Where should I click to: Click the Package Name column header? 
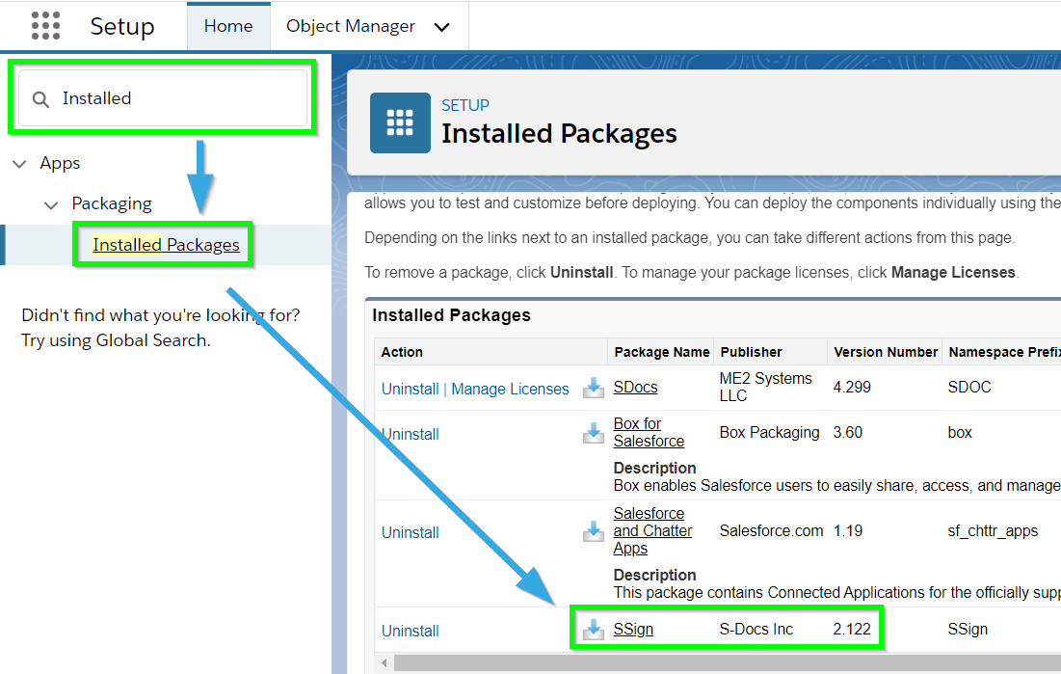coord(661,352)
